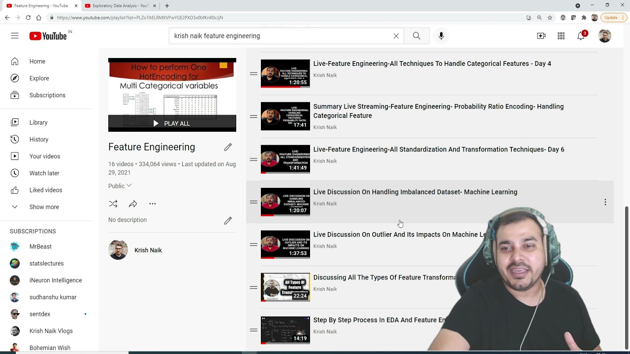
Task: Open the YouTube hamburger guide menu
Action: tap(15, 36)
